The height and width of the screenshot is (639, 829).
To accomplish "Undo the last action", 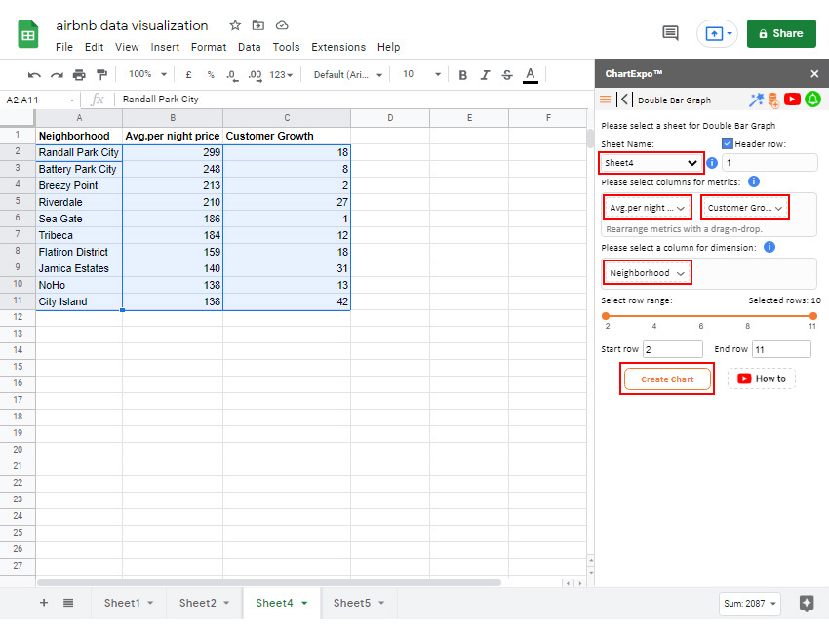I will coord(34,75).
